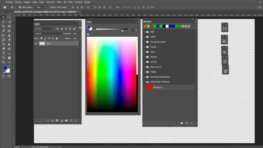Enable lock transparent pixels in Capas panel
The image size is (263, 148).
[41, 38]
